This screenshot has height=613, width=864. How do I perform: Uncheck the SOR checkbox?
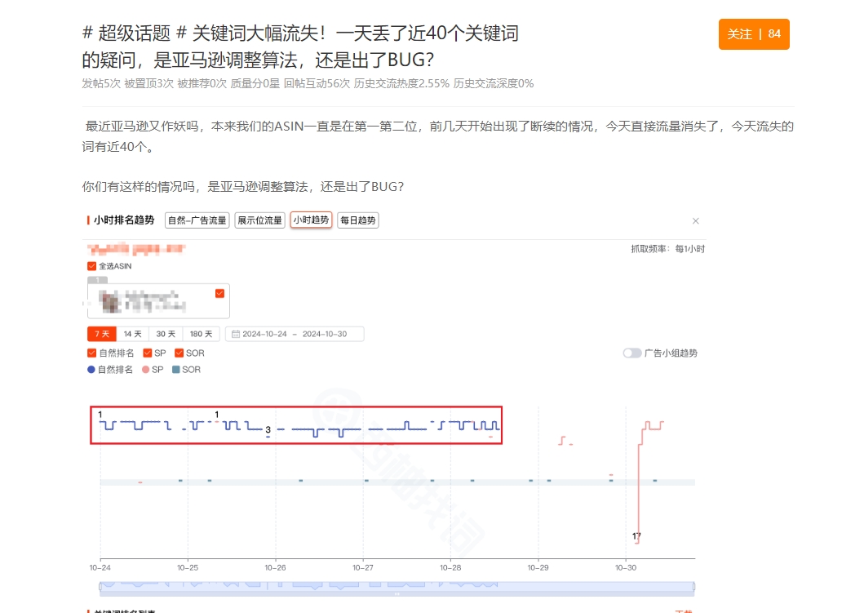tap(179, 353)
